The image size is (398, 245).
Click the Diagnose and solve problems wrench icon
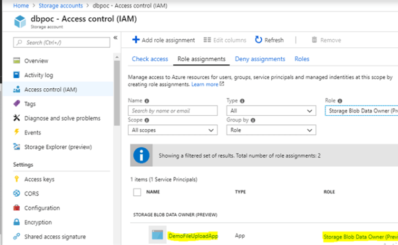point(17,118)
